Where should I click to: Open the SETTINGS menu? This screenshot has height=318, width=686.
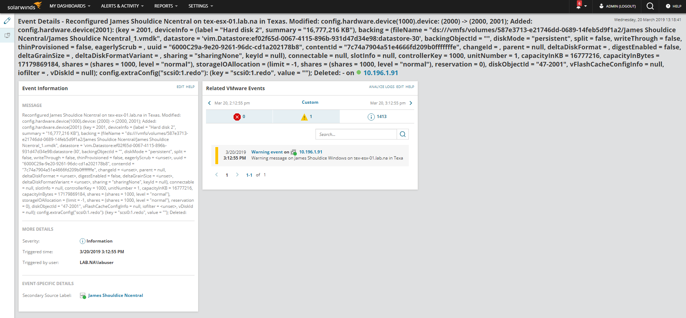(201, 6)
